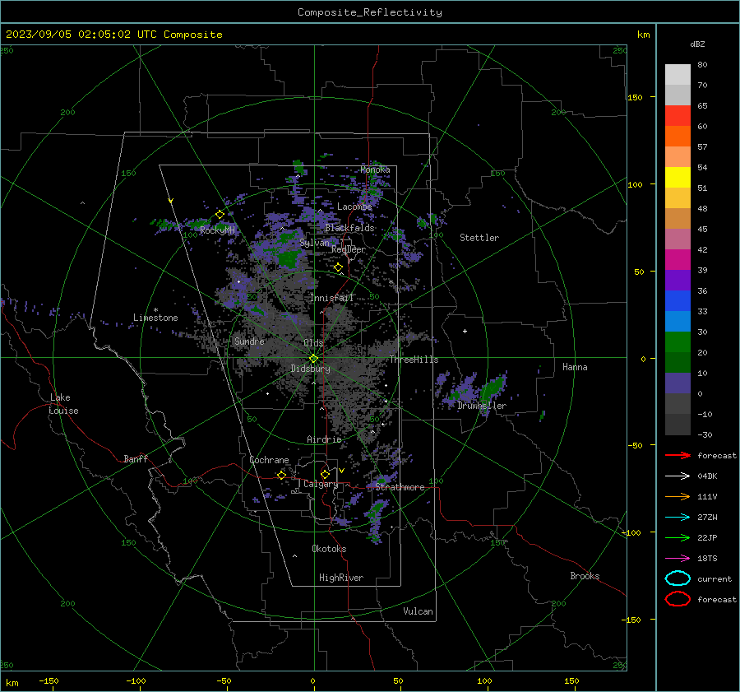Click the green echo cell near Drumheller
This screenshot has height=692, width=740.
[493, 388]
